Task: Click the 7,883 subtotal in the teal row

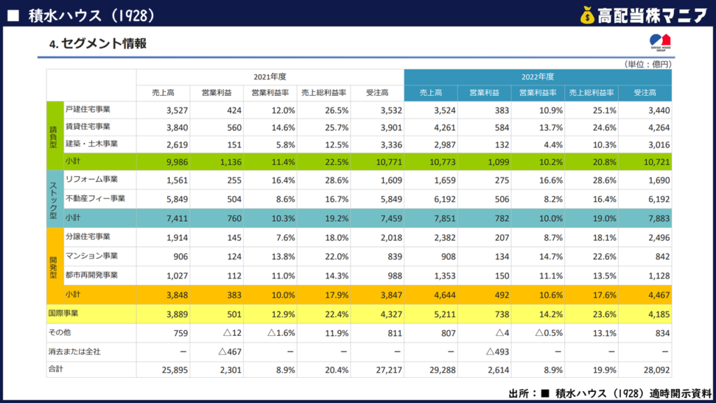Action: pos(659,219)
